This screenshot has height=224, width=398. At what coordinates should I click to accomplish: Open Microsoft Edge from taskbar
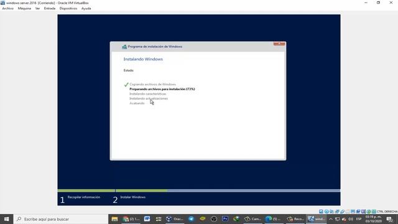tap(274, 219)
